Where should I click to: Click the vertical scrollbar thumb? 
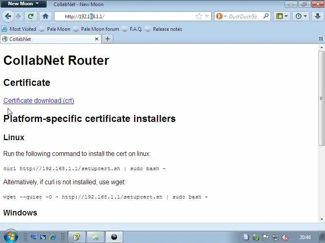coord(321,98)
